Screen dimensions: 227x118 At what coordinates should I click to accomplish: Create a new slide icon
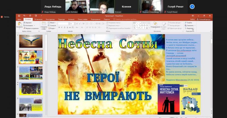click(44, 24)
